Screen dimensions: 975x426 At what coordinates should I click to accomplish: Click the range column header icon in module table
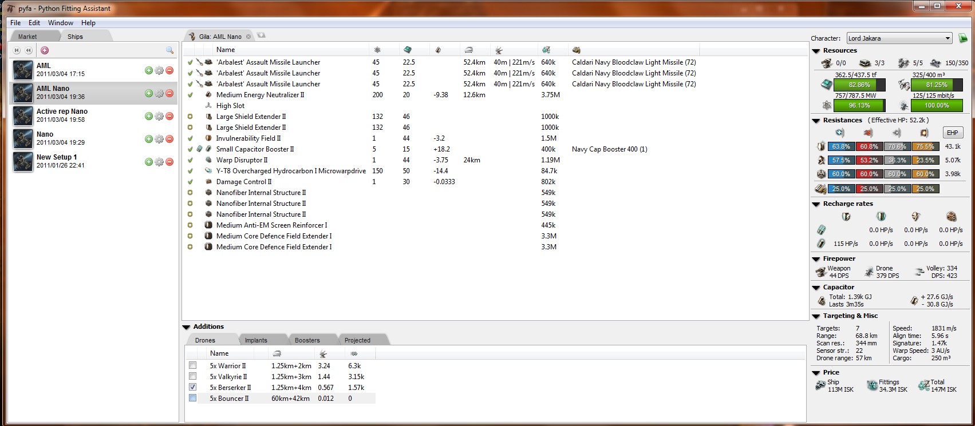(x=468, y=50)
